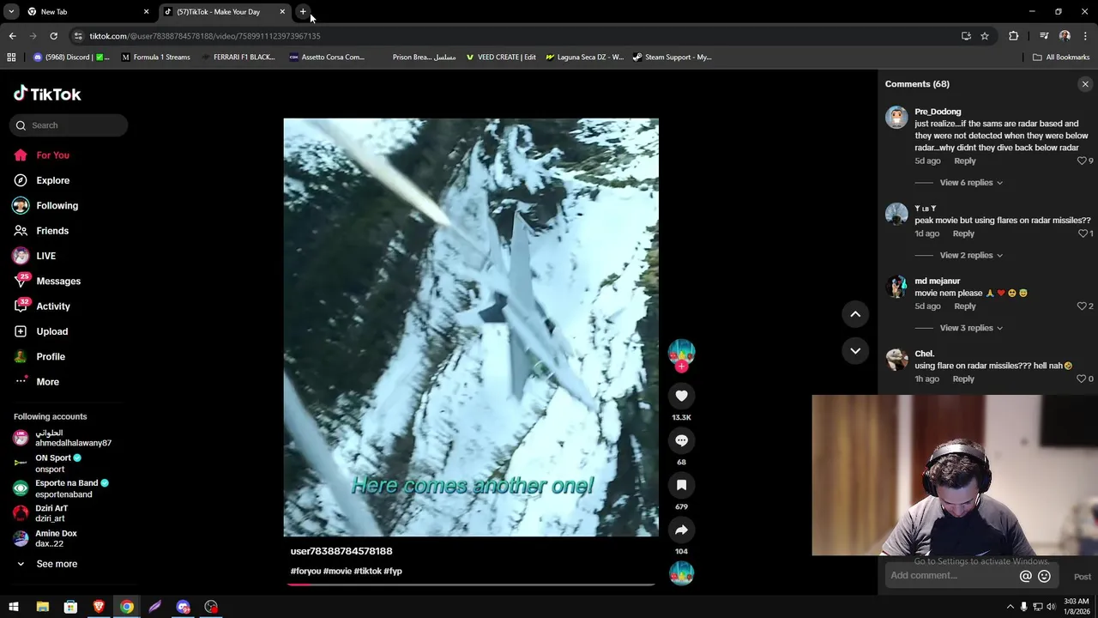The height and width of the screenshot is (618, 1098).
Task: Open the spinning sound disc icon
Action: tap(681, 573)
